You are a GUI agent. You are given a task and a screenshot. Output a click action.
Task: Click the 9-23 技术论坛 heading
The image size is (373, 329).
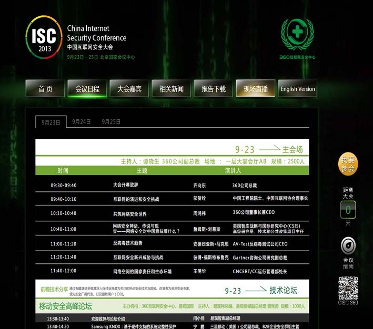click(261, 290)
